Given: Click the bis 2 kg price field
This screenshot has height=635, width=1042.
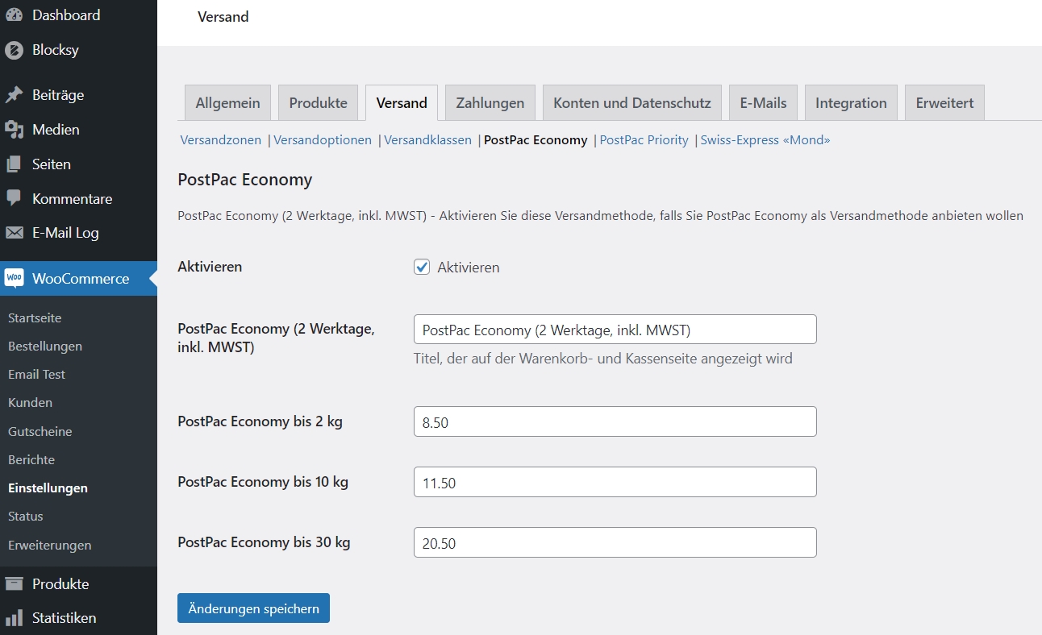Looking at the screenshot, I should click(615, 422).
